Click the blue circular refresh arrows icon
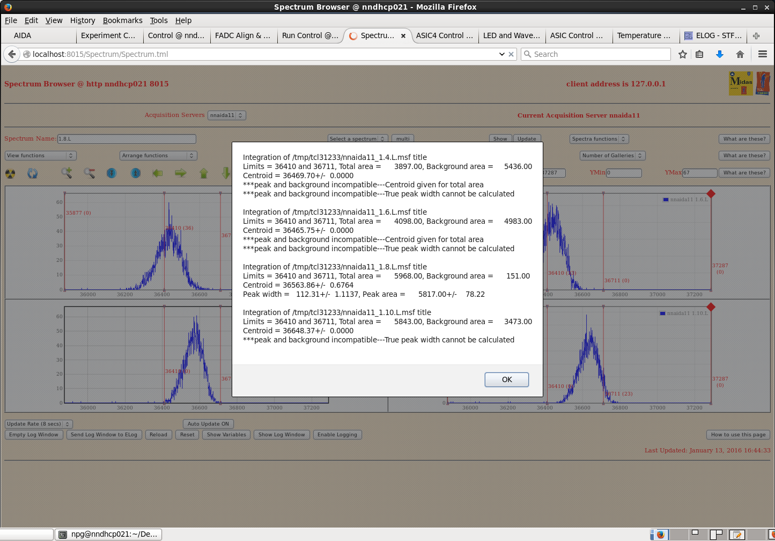775x541 pixels. [33, 173]
